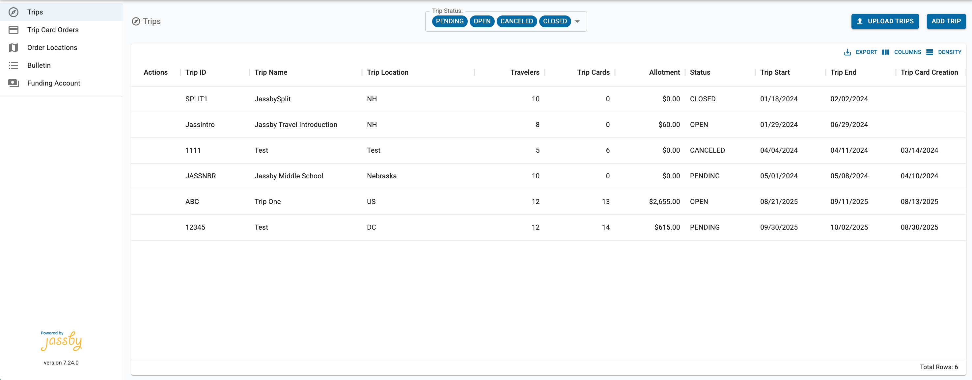Click the Funding Account money icon
This screenshot has height=380, width=972.
[x=14, y=83]
